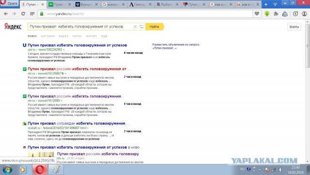Switch to last как вст tab
The image size is (310, 175).
[248, 4]
